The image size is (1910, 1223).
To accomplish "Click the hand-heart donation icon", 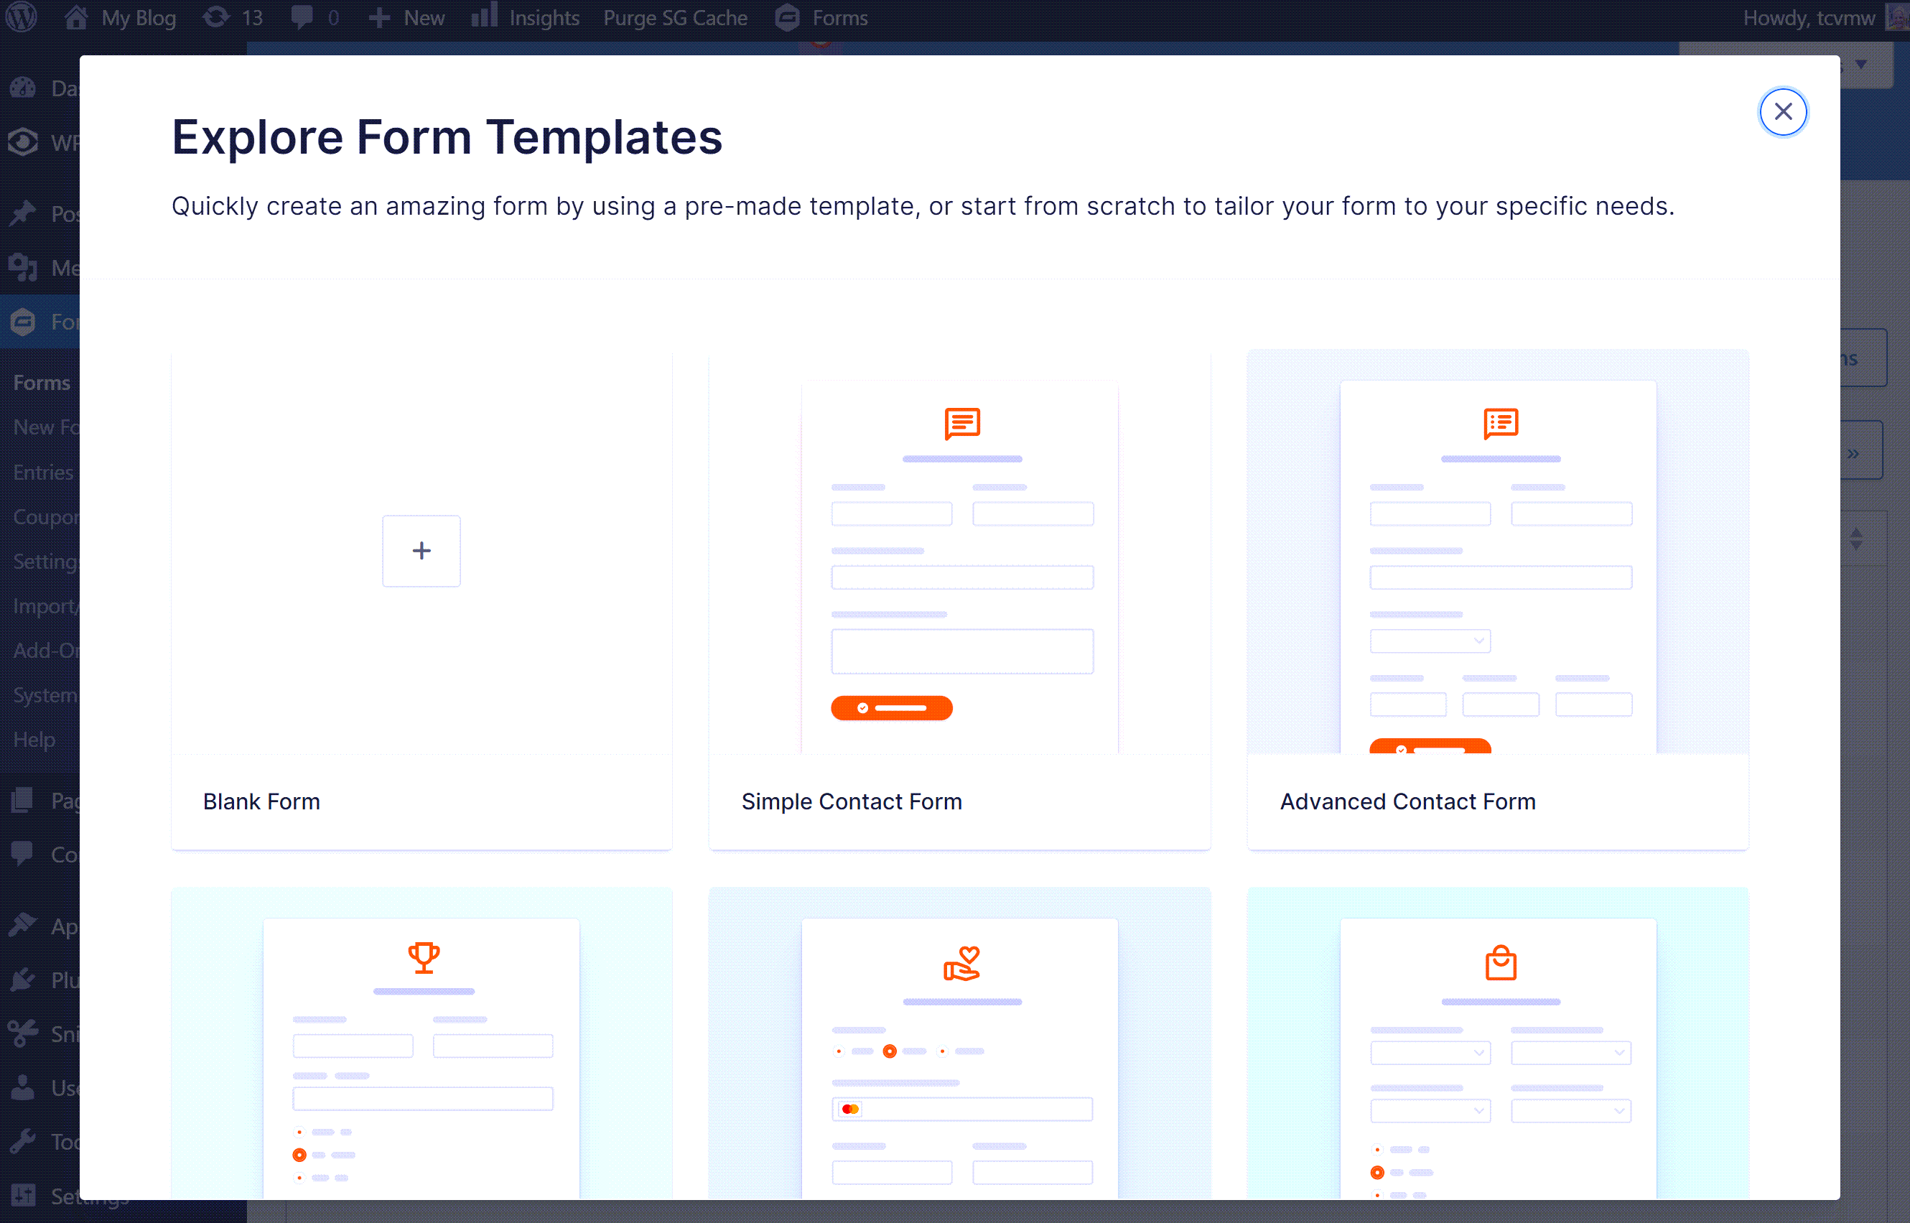I will pyautogui.click(x=961, y=962).
